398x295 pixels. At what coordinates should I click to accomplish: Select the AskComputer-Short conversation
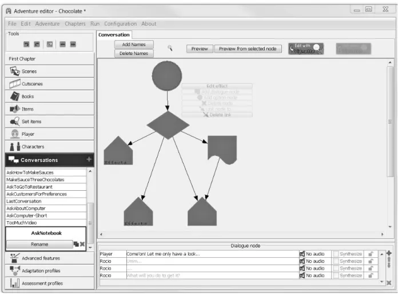46,215
